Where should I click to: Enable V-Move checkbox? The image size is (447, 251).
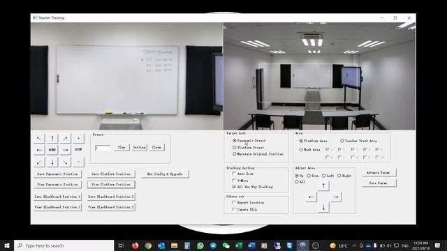point(234,181)
